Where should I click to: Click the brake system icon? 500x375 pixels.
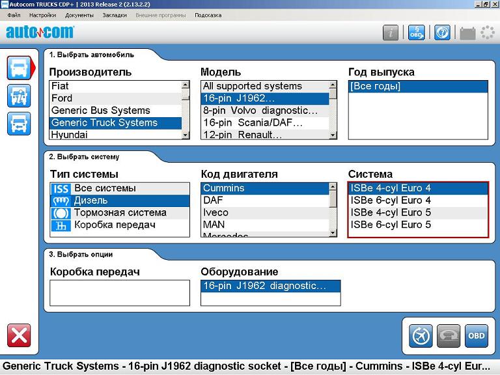pyautogui.click(x=61, y=213)
